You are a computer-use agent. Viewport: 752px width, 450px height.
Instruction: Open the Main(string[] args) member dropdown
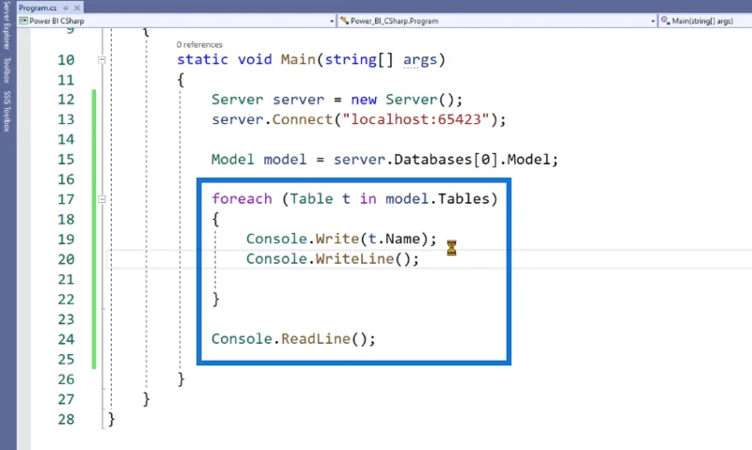click(x=705, y=21)
